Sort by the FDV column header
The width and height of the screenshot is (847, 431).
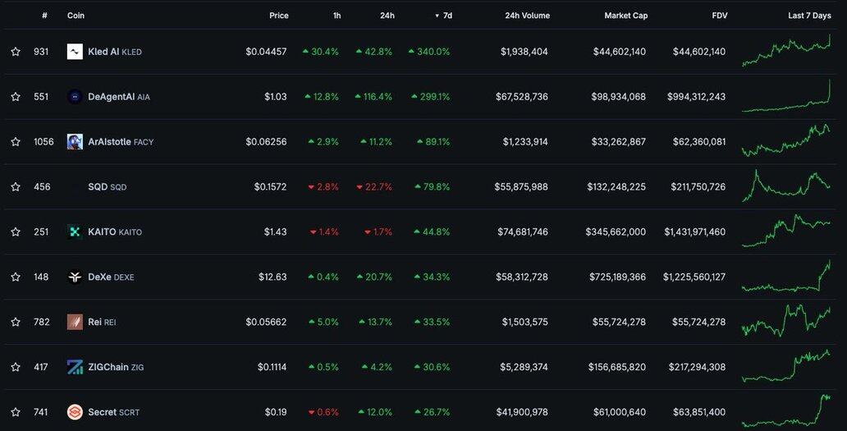[719, 16]
